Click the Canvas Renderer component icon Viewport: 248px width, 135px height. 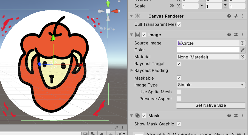click(137, 16)
